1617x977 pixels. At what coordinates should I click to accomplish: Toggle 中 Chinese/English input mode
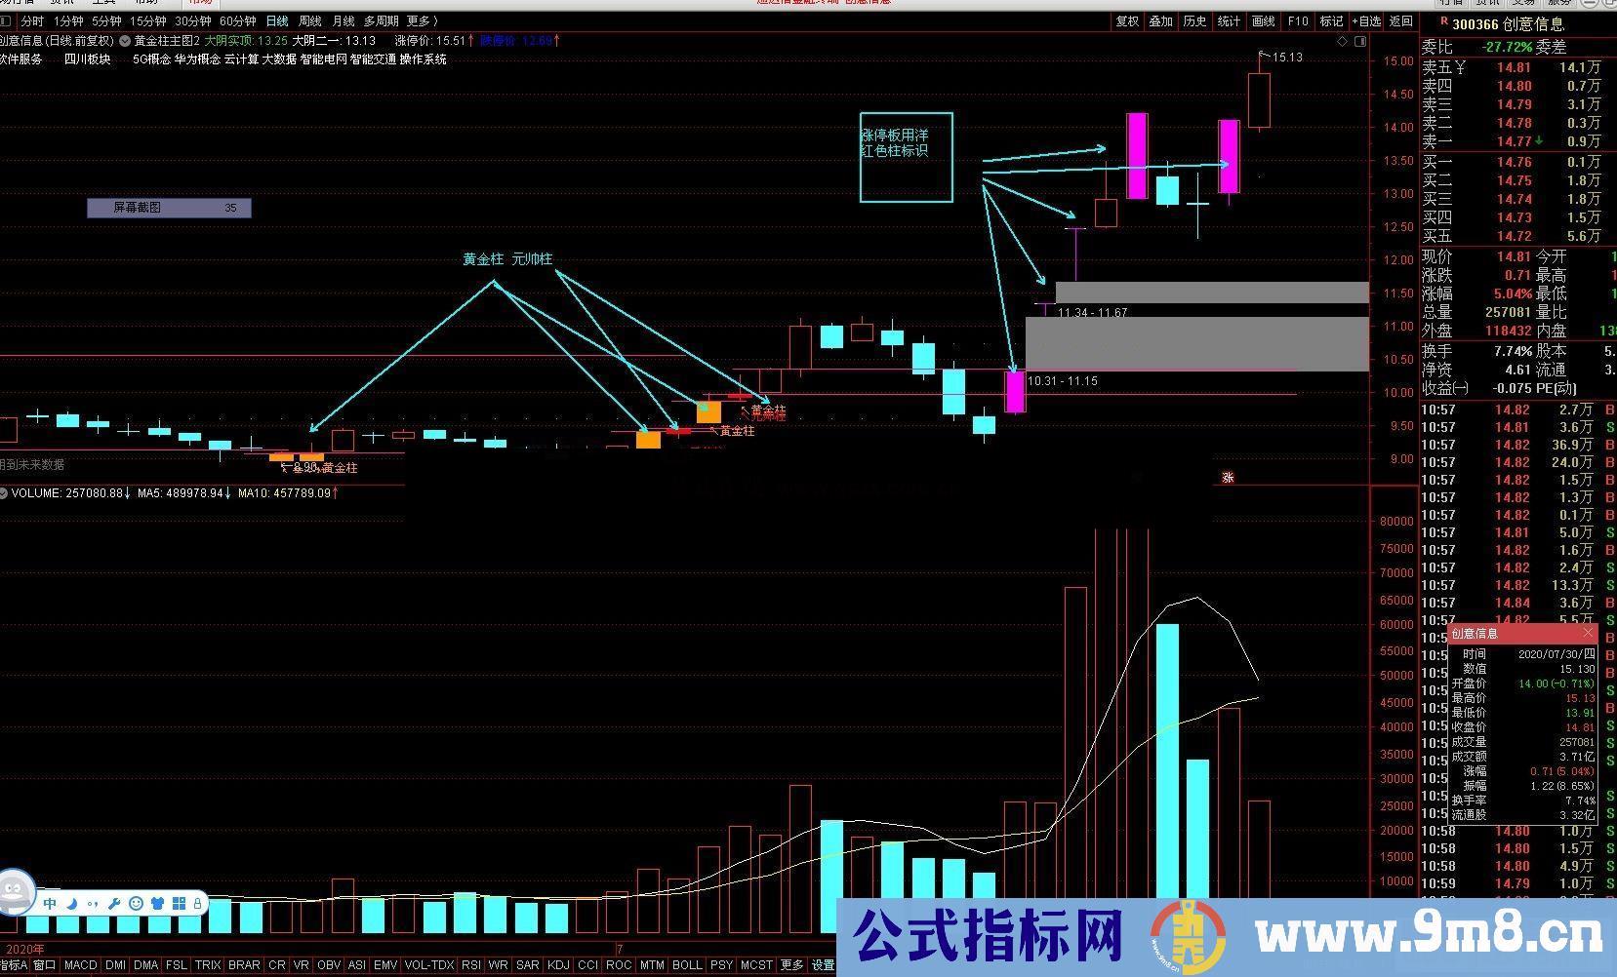point(49,903)
